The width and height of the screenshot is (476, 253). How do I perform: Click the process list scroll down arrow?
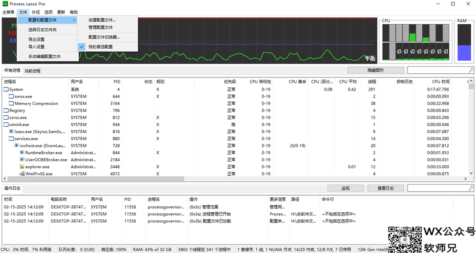471,174
